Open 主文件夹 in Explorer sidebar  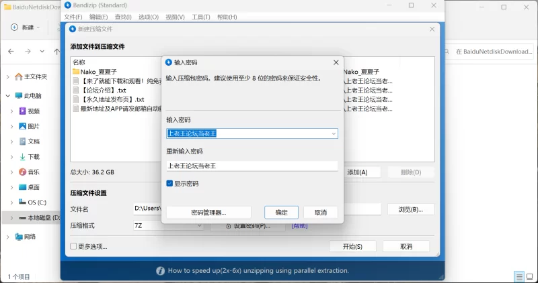pos(31,77)
